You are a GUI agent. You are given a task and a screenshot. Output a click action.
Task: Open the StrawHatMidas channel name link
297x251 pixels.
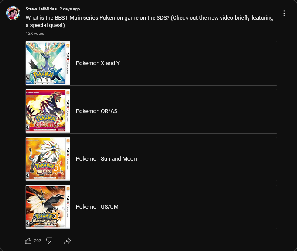[41, 9]
